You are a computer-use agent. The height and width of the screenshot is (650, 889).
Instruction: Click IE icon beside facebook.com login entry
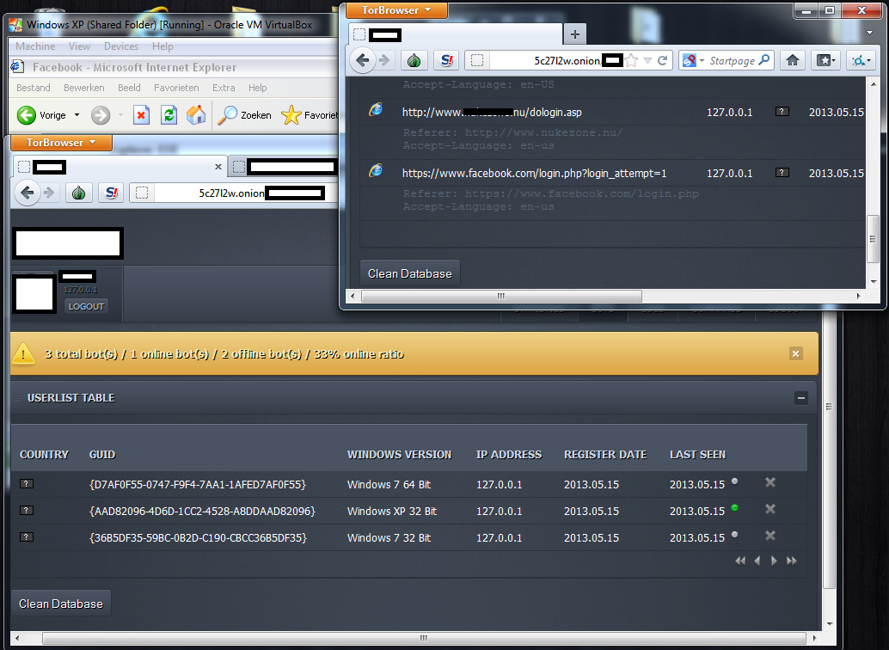pyautogui.click(x=376, y=170)
